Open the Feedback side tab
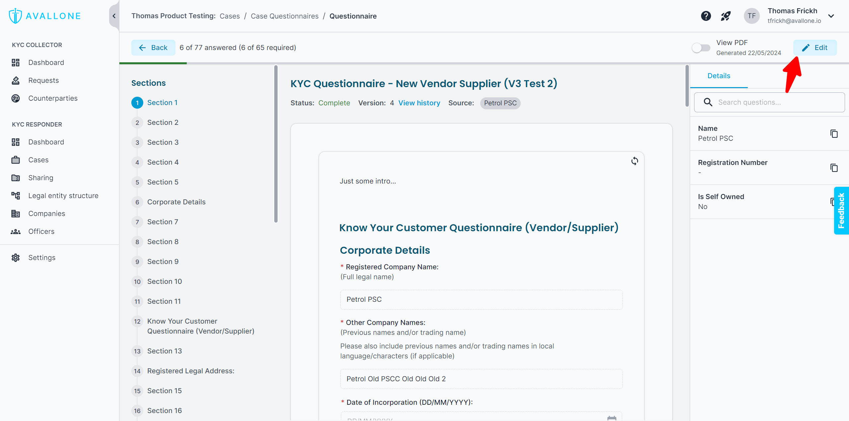Image resolution: width=849 pixels, height=421 pixels. point(841,211)
